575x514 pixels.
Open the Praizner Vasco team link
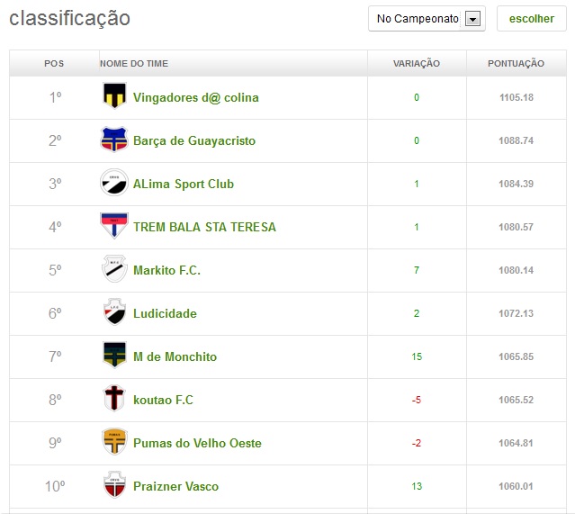pyautogui.click(x=175, y=486)
